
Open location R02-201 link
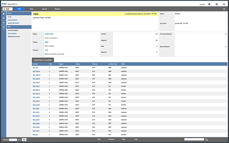tap(35, 135)
